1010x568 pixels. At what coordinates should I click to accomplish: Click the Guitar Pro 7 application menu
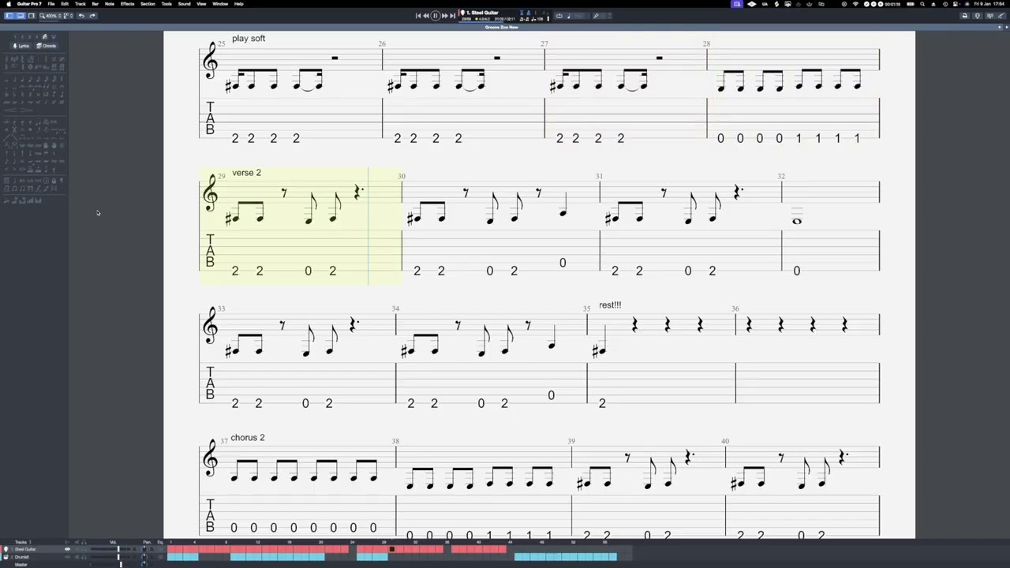point(29,4)
